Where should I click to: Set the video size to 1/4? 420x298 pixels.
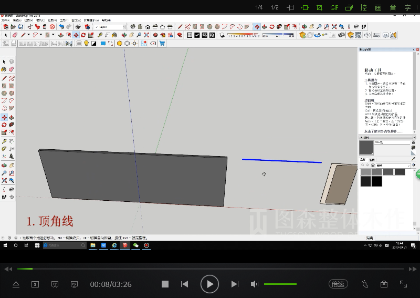pos(259,7)
